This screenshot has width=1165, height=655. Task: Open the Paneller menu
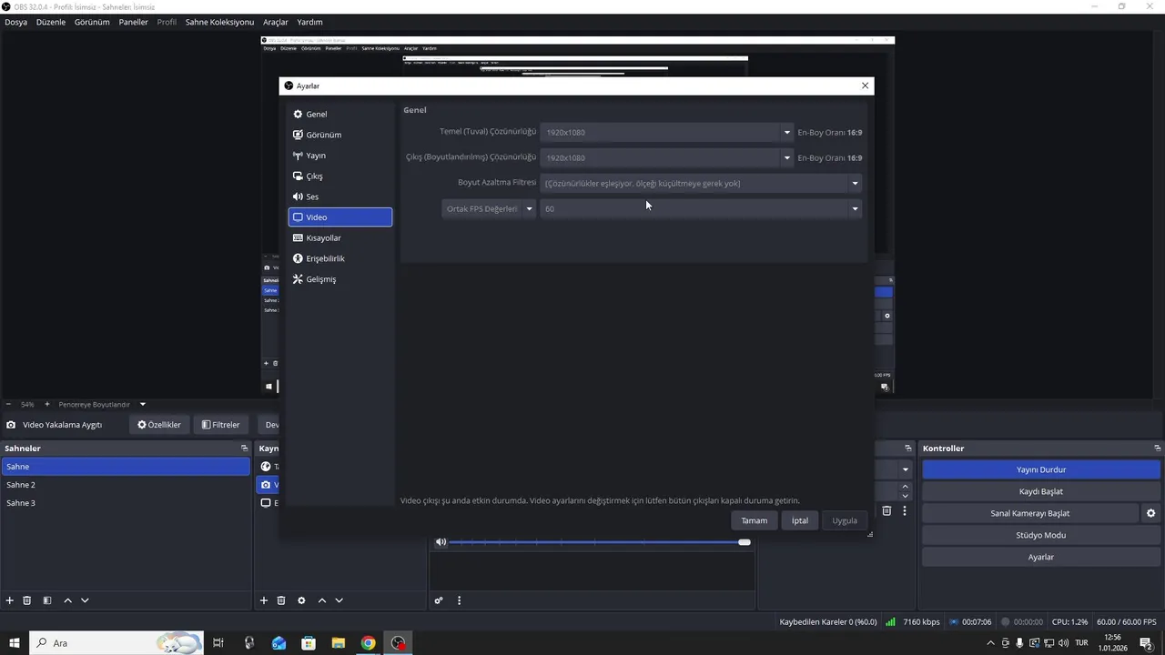[x=134, y=22]
